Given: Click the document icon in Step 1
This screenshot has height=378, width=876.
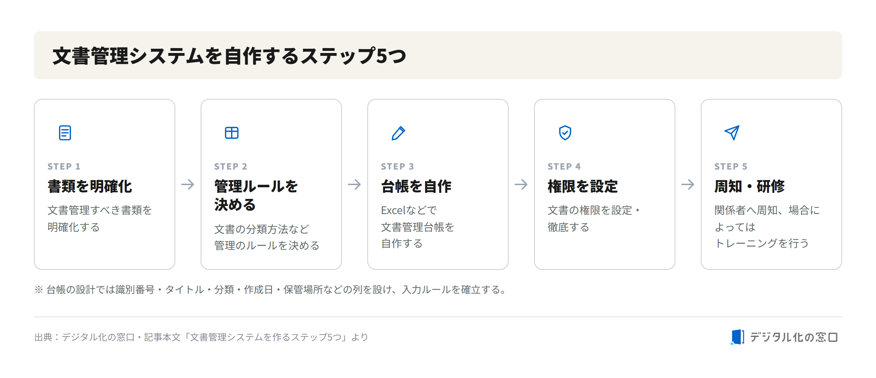Looking at the screenshot, I should click(x=65, y=133).
